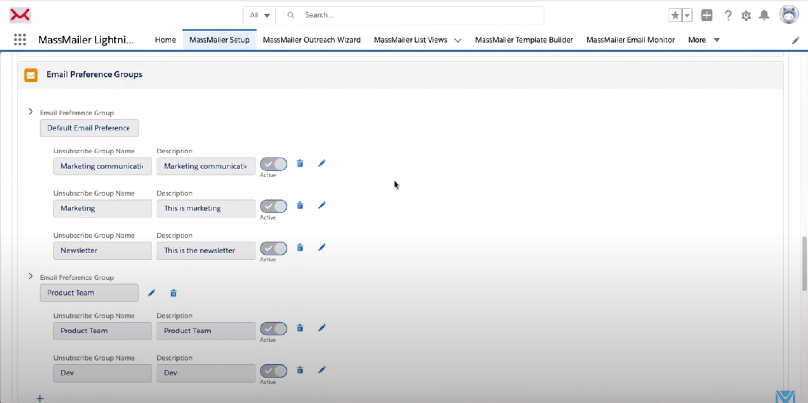
Task: Toggle Active switch for Newsletter group
Action: click(x=273, y=248)
